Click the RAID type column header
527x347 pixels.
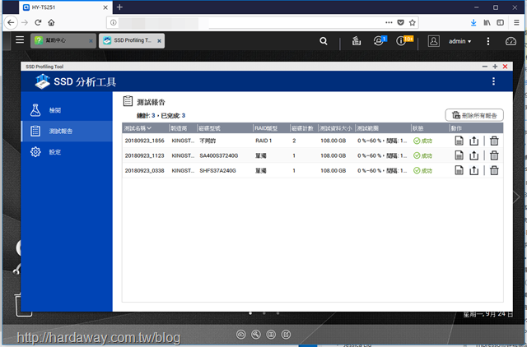point(266,128)
